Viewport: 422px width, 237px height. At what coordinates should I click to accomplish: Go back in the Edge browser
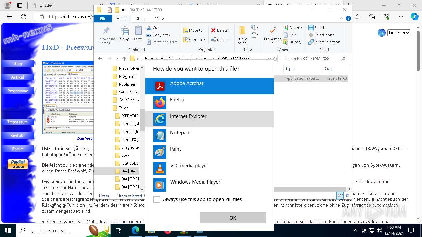click(9, 17)
